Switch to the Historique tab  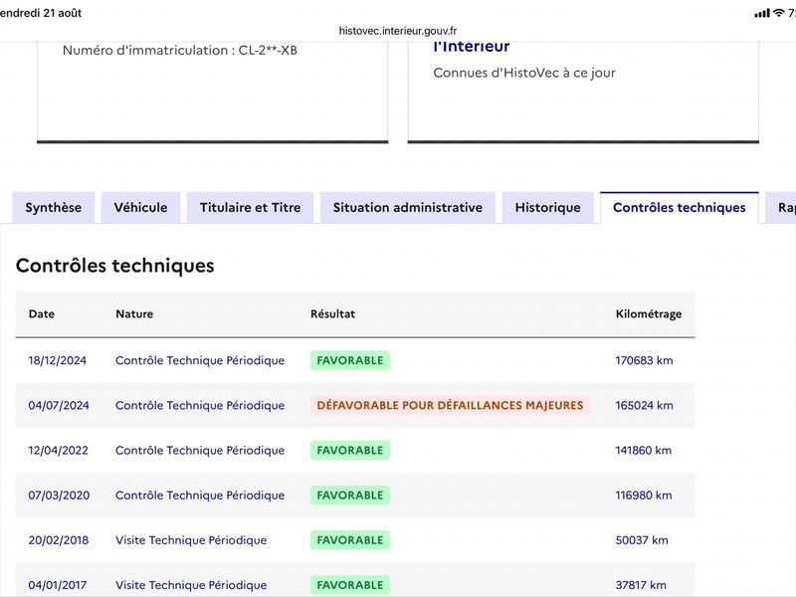[548, 208]
